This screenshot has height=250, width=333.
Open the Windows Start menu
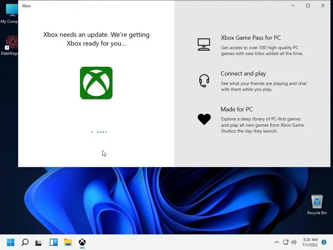point(10,242)
